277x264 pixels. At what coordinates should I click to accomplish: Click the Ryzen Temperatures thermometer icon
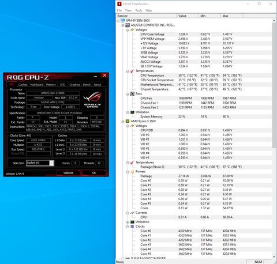click(x=132, y=163)
